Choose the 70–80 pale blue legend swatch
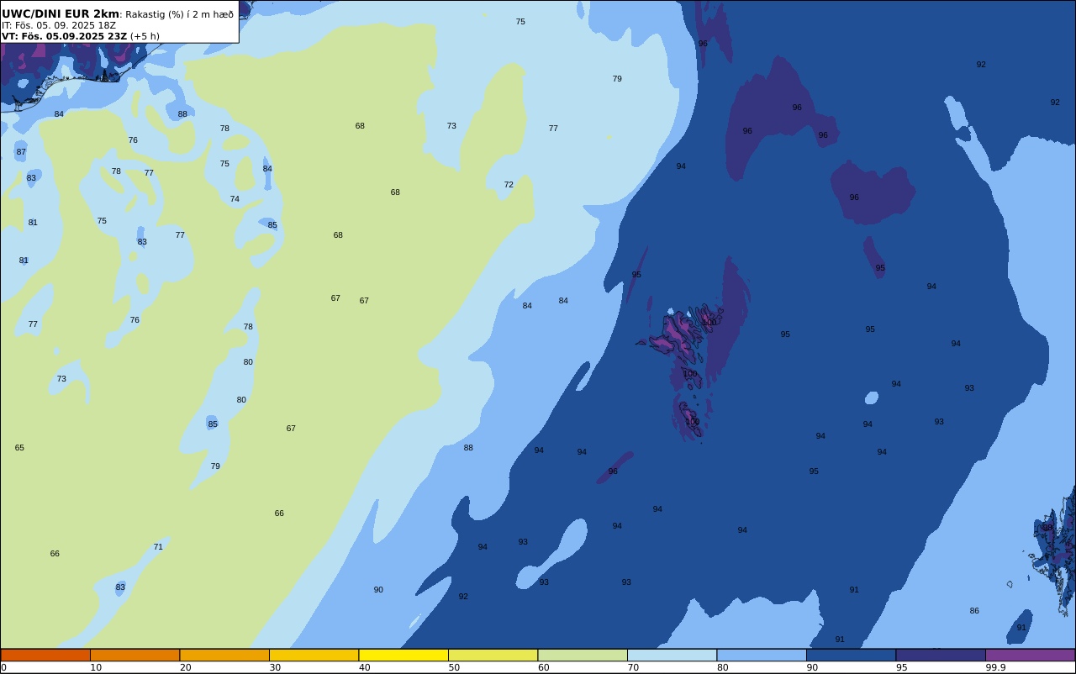Viewport: 1076px width, 674px height. pyautogui.click(x=672, y=655)
